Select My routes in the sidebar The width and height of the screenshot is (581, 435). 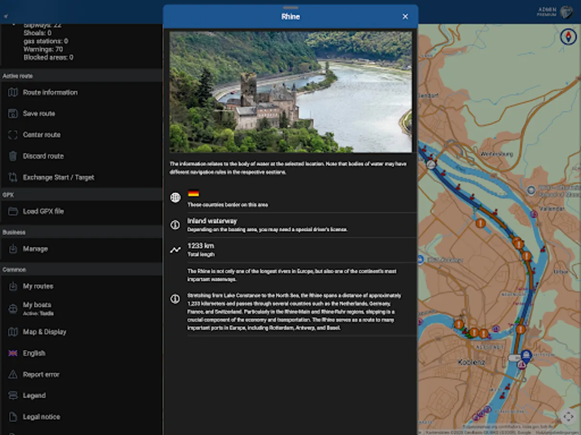click(13, 286)
